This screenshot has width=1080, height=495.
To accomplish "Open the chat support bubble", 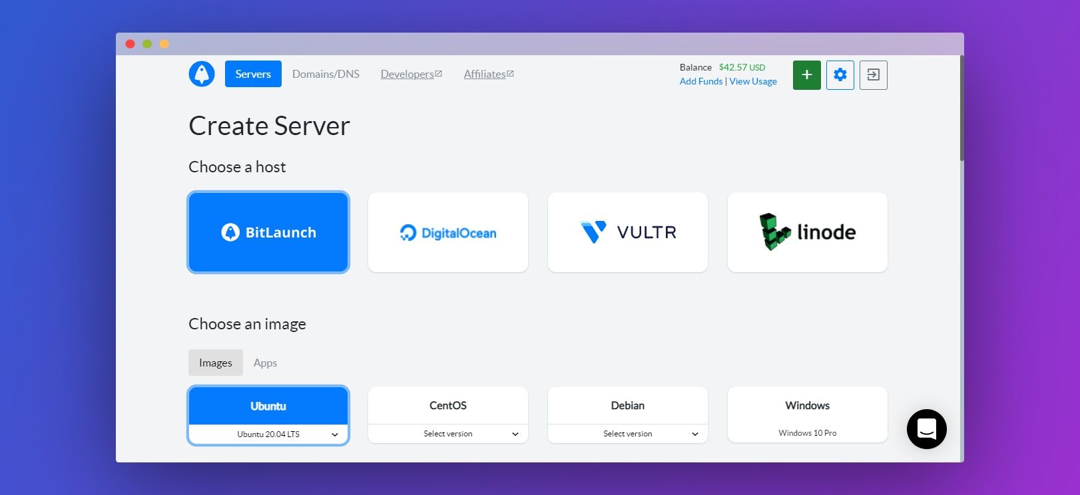I will pos(926,429).
